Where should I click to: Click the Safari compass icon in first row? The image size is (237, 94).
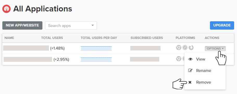tap(185, 48)
